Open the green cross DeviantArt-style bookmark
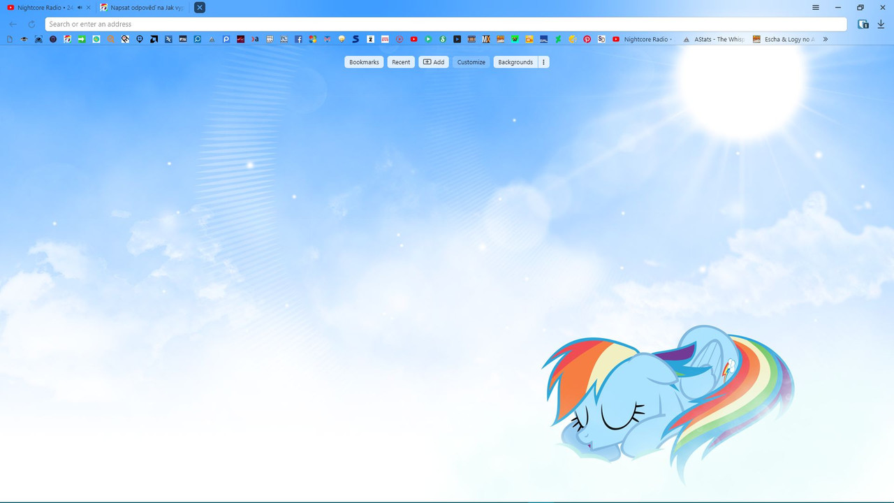 [x=558, y=39]
